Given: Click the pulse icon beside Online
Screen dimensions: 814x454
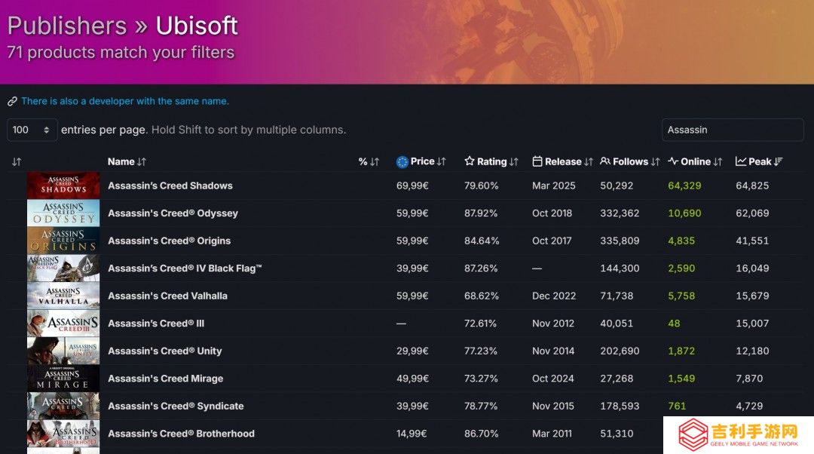Looking at the screenshot, I should tap(673, 161).
